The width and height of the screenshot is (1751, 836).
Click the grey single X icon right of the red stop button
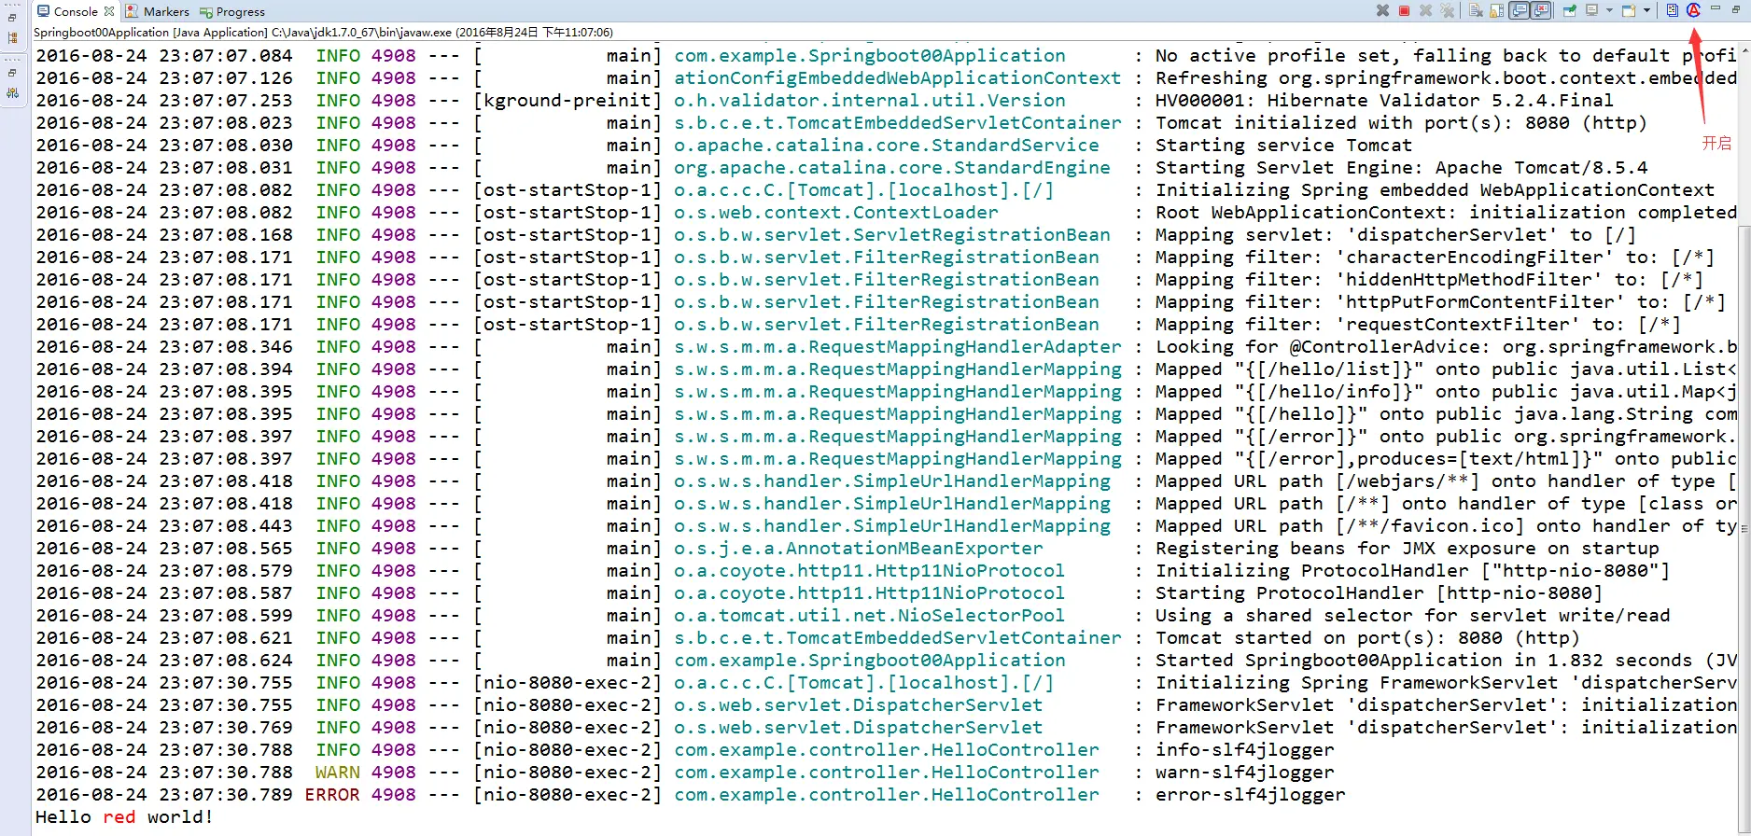pos(1425,11)
